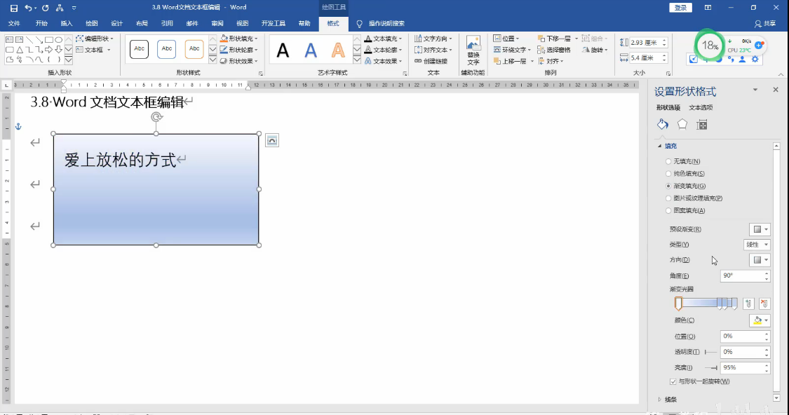Apply the blue outline Abc shape style
The image size is (789, 415).
(x=166, y=49)
